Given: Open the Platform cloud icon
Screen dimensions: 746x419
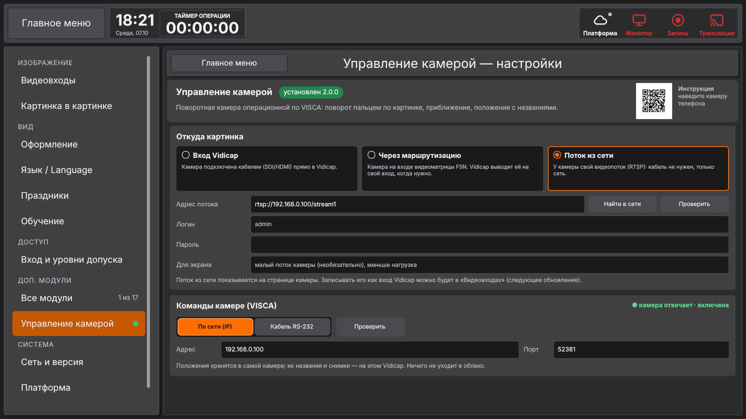Looking at the screenshot, I should click(x=600, y=24).
